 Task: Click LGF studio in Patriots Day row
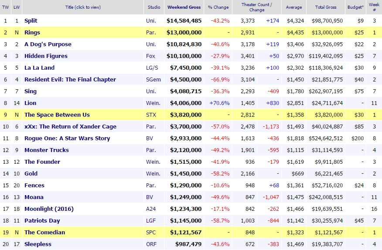tap(151, 220)
